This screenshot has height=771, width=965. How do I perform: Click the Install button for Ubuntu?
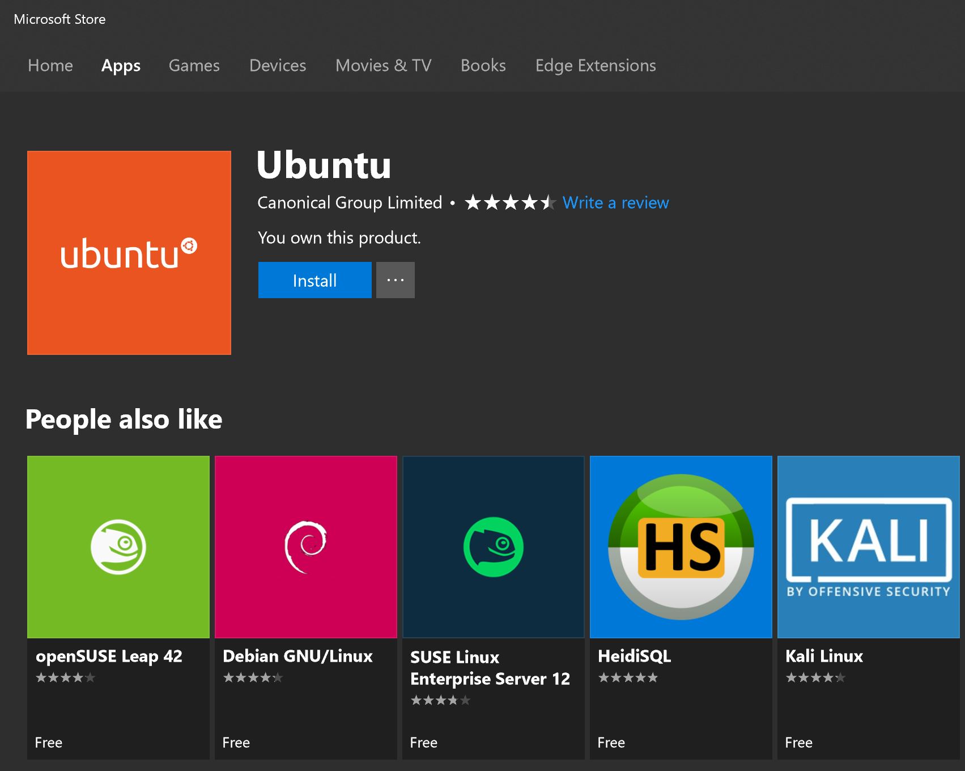314,279
